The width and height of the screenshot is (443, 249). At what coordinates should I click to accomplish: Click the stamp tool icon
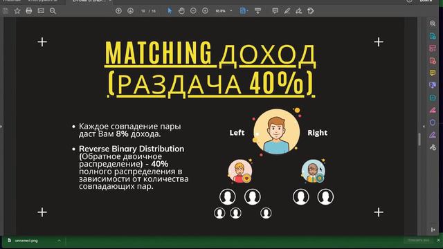[311, 11]
